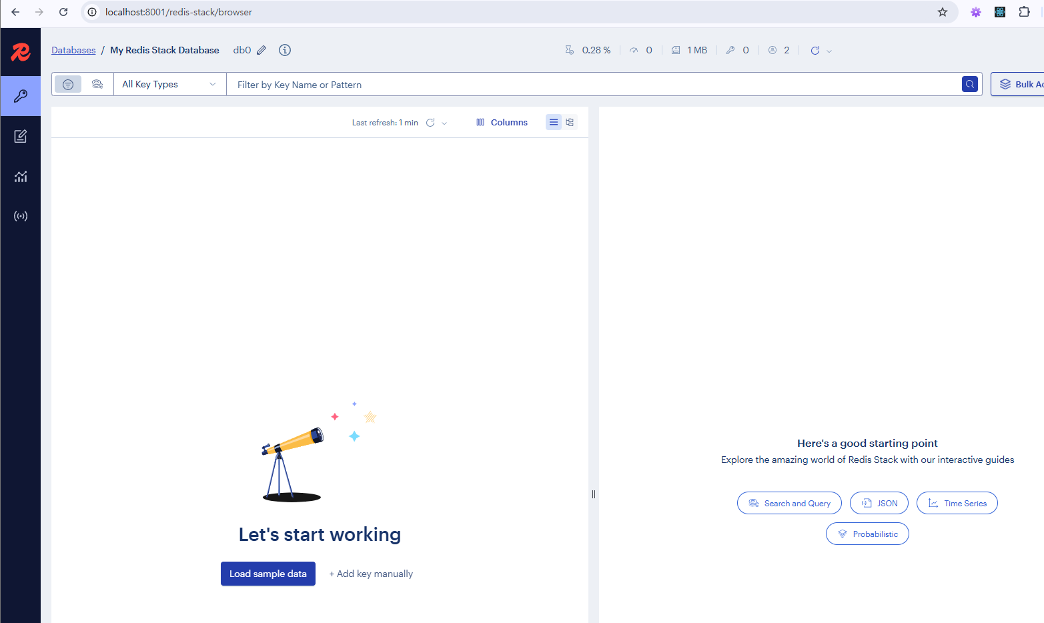Show database info circle icon

click(x=285, y=50)
